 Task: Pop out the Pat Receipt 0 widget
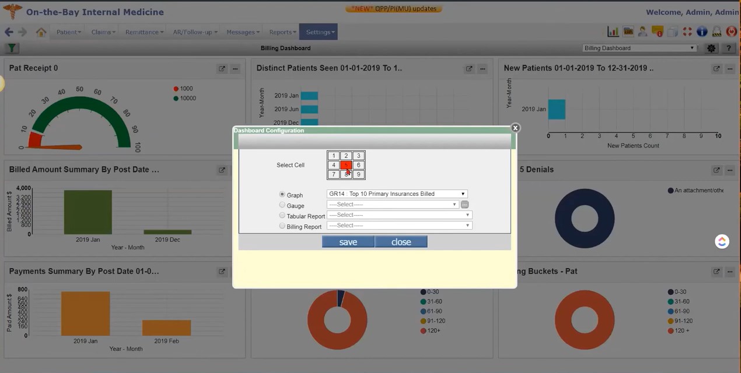coord(222,68)
